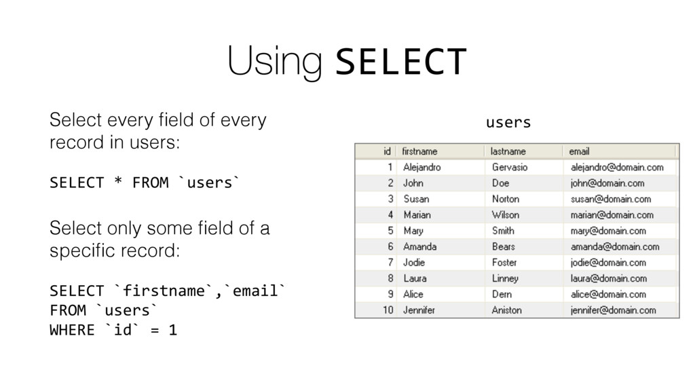Click the WHERE id = 1 line
This screenshot has width=695, height=391.
click(x=113, y=330)
